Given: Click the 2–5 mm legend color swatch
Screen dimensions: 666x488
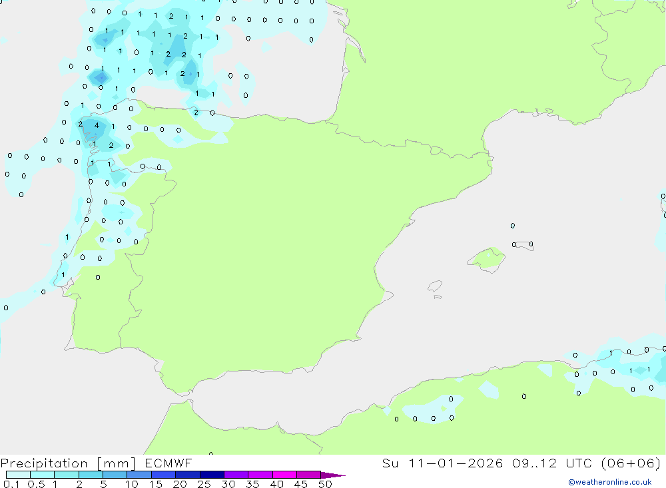Looking at the screenshot, I should 91,475.
